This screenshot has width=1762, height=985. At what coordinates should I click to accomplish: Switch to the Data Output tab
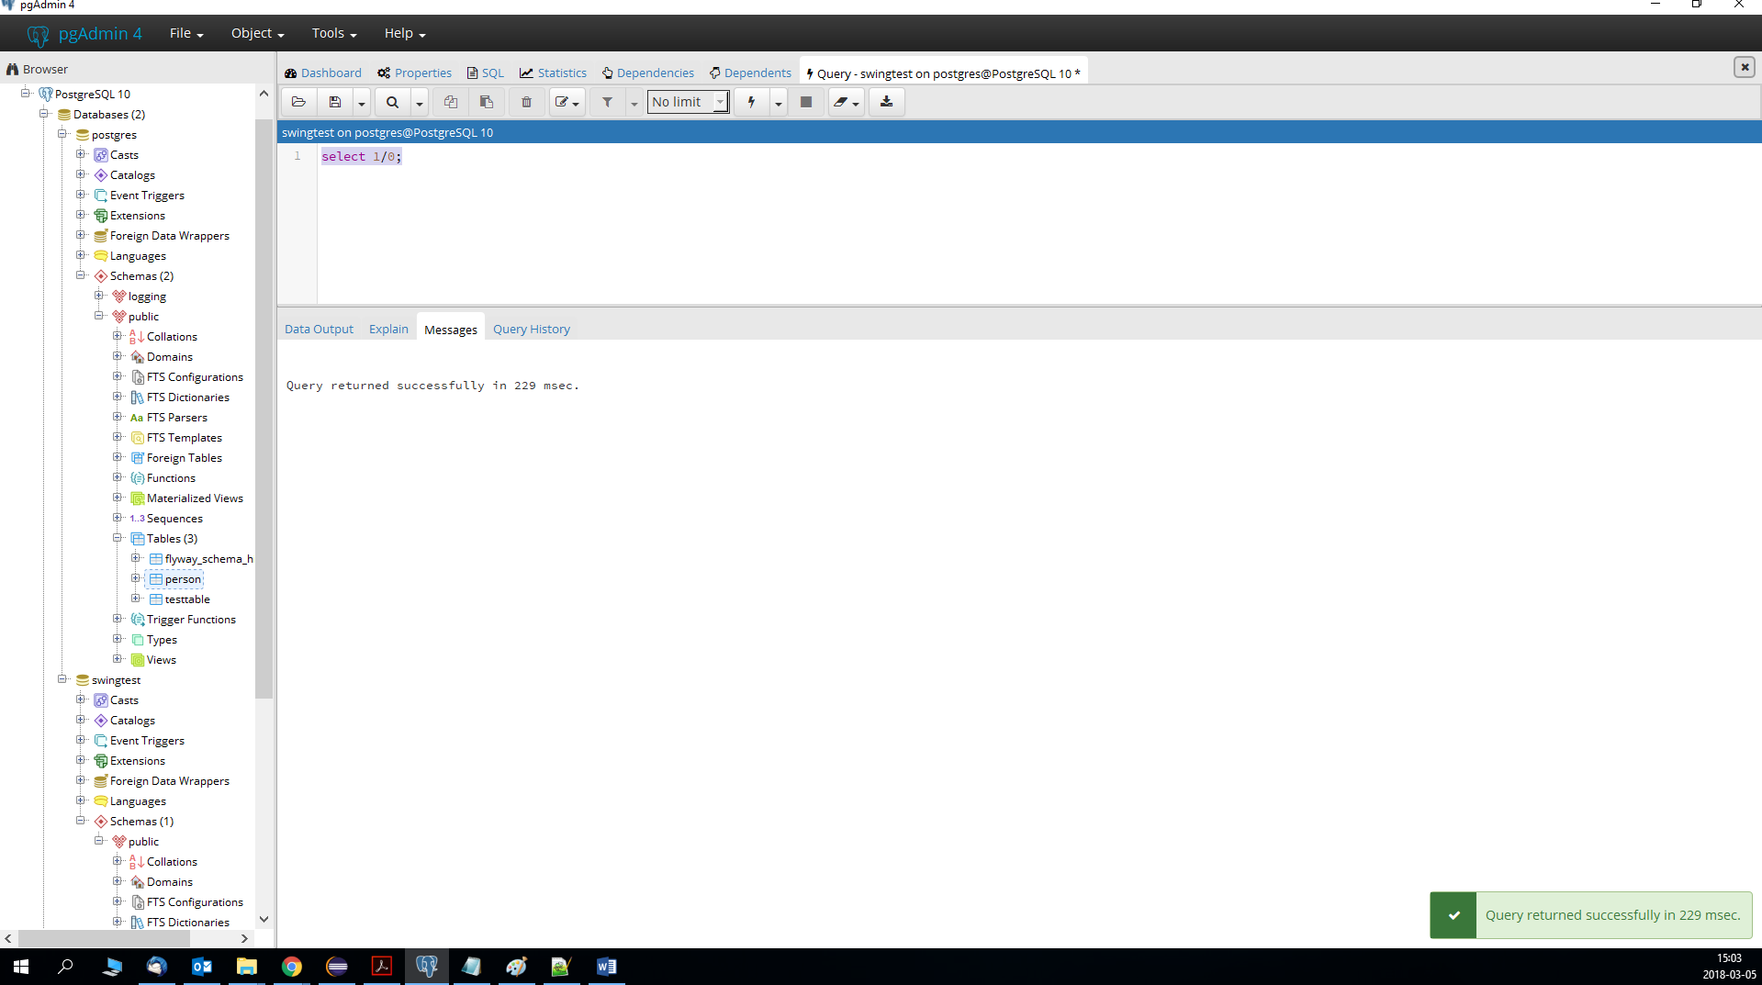[x=319, y=329]
